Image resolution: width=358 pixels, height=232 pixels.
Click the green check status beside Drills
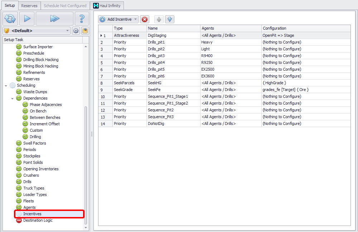(x=19, y=182)
